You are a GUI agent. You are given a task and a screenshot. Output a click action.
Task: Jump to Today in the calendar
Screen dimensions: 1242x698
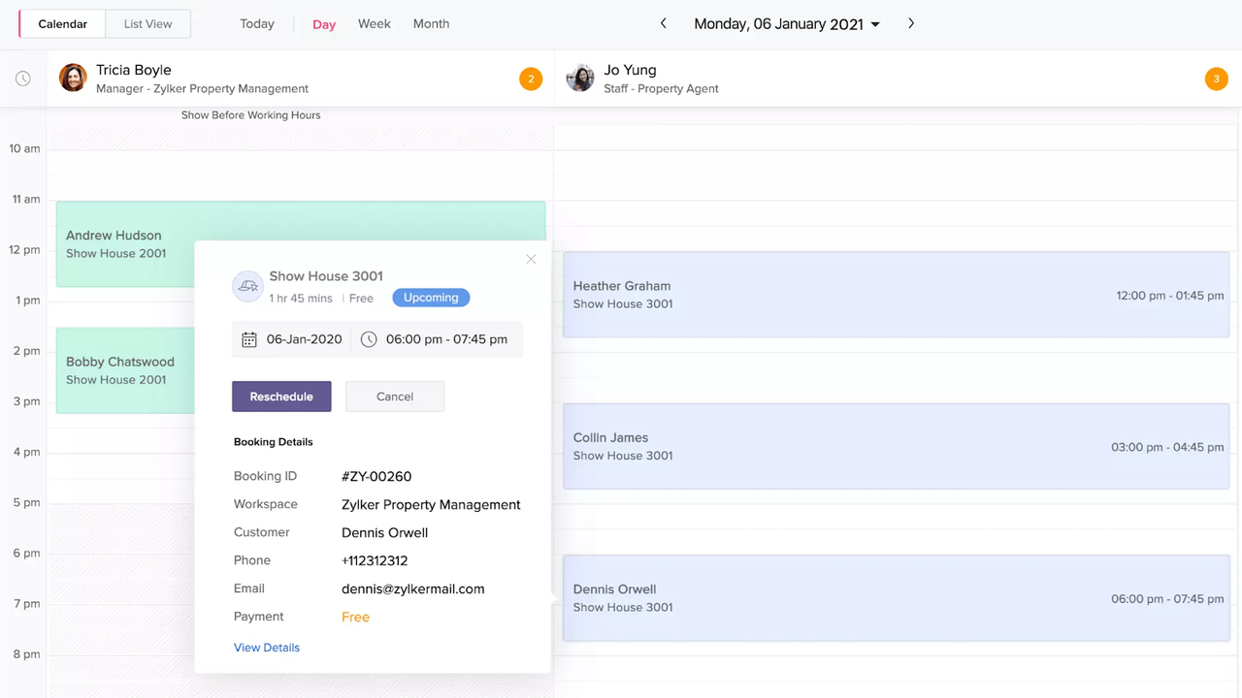click(257, 24)
